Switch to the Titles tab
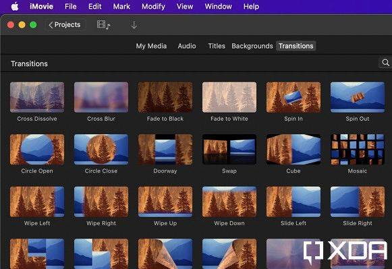This screenshot has height=269, width=392. coord(217,46)
